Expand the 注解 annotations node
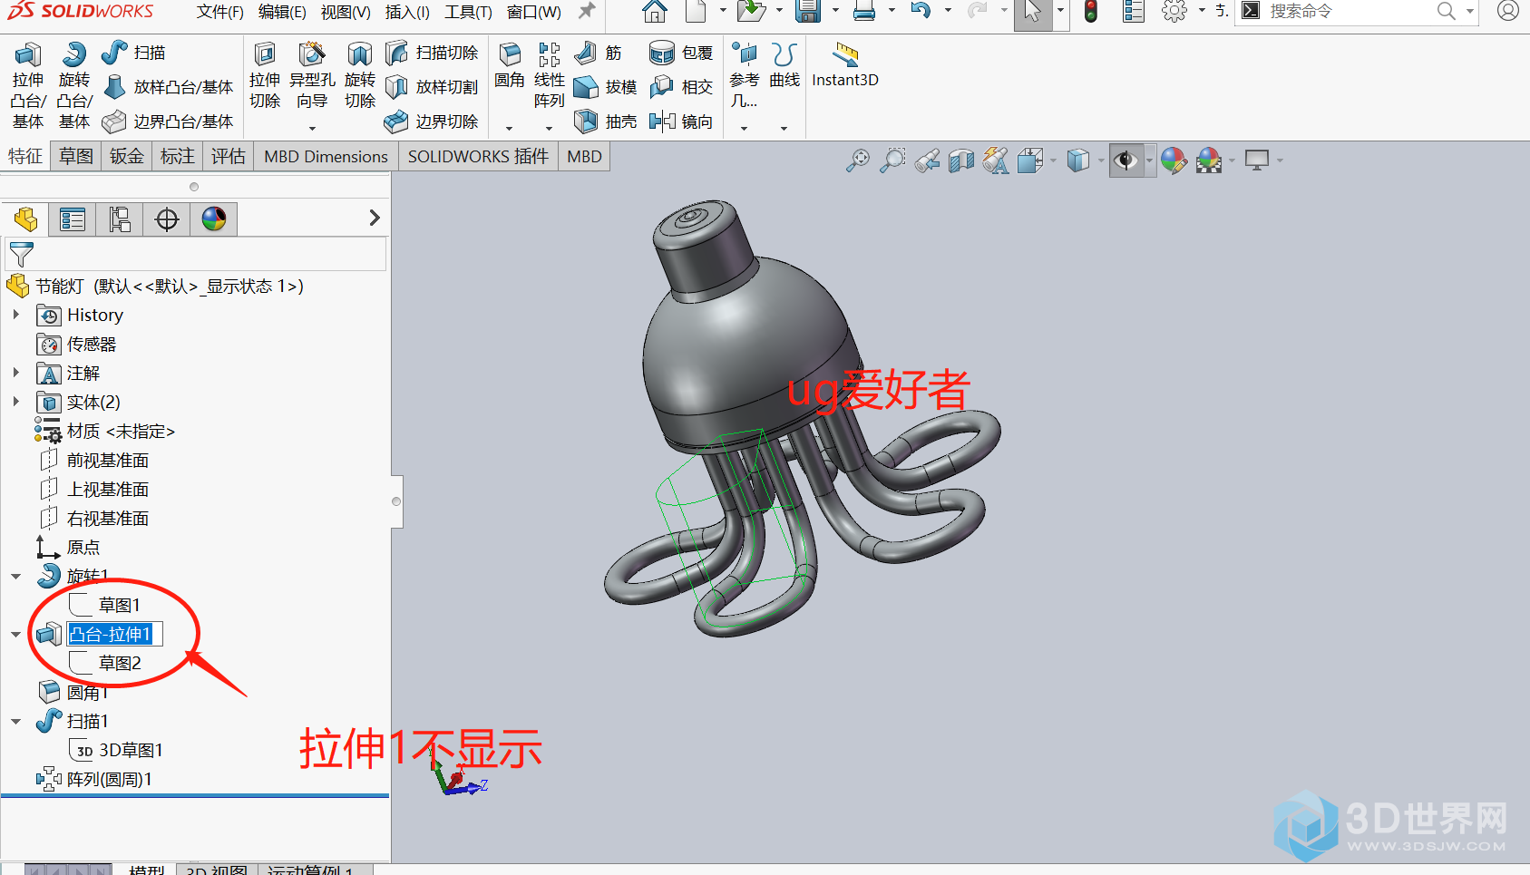The width and height of the screenshot is (1530, 875). 15,373
